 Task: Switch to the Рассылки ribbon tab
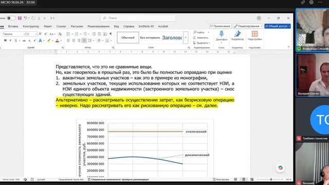click(x=77, y=26)
